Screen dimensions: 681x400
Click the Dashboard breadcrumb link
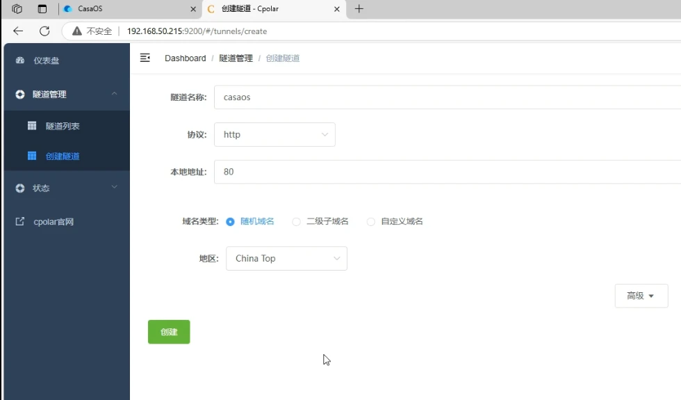(x=185, y=58)
